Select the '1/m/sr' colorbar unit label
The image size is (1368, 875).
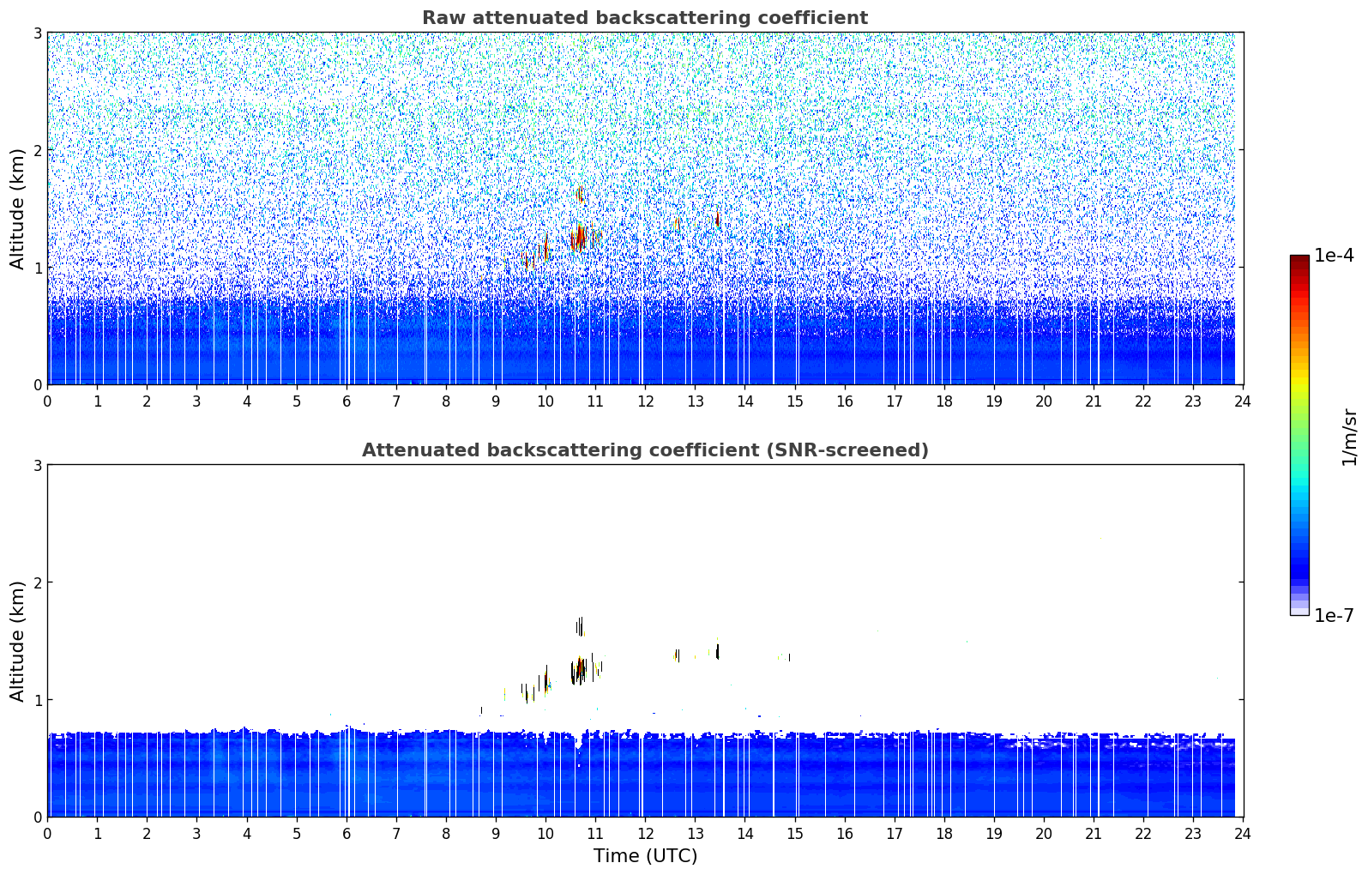click(x=1349, y=437)
